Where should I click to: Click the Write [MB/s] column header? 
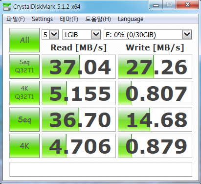tap(155, 47)
